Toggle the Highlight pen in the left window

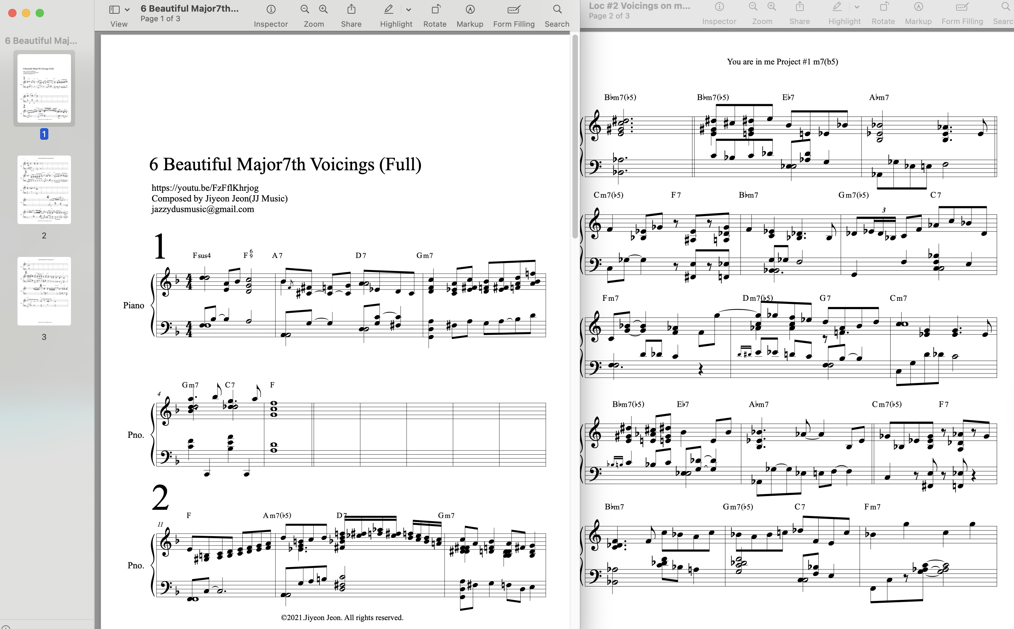[388, 9]
